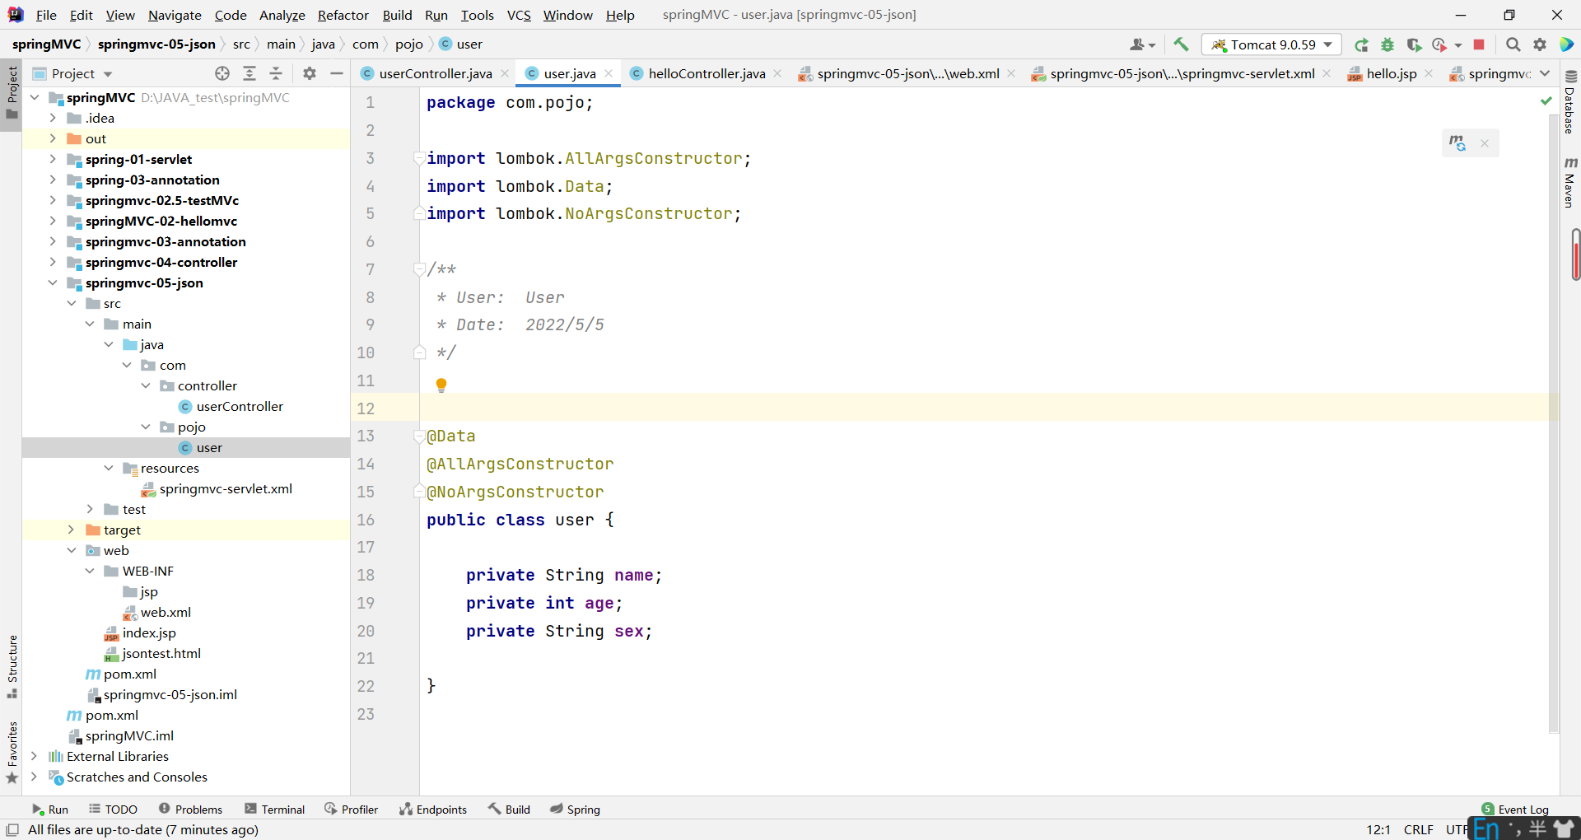Click the pojo breadcrumb in navigation bar
1581x840 pixels.
408,44
